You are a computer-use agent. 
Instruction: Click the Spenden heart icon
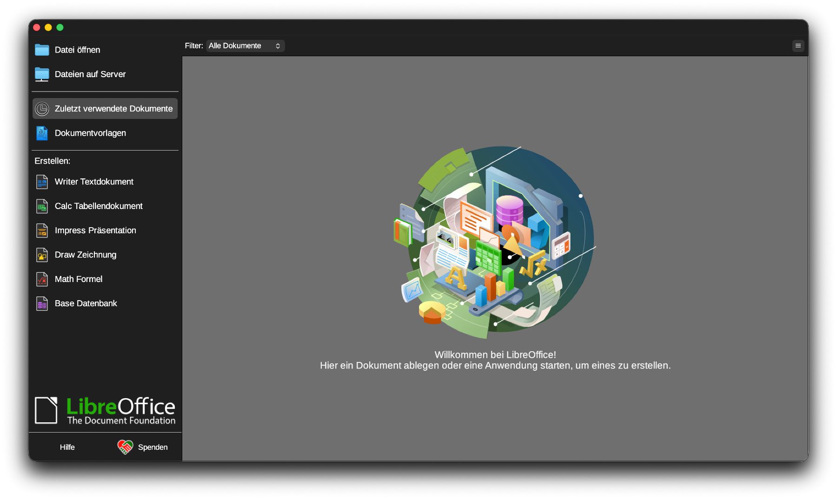125,447
